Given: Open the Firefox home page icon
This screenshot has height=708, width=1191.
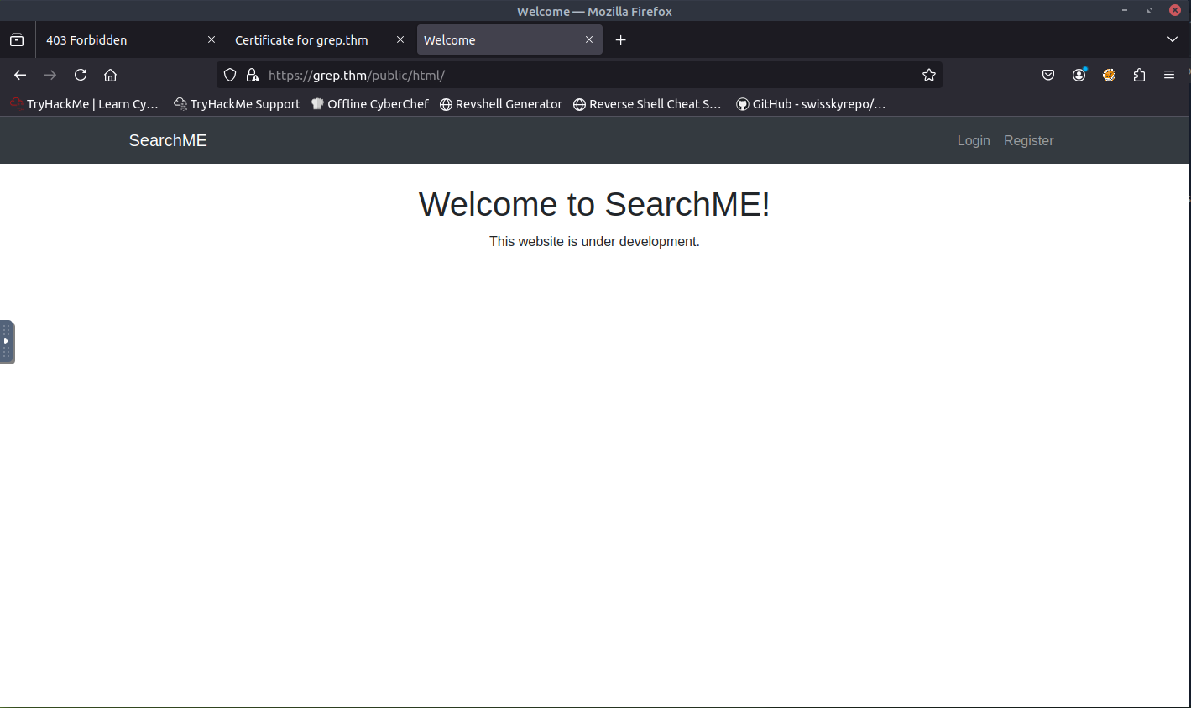Looking at the screenshot, I should tap(110, 75).
